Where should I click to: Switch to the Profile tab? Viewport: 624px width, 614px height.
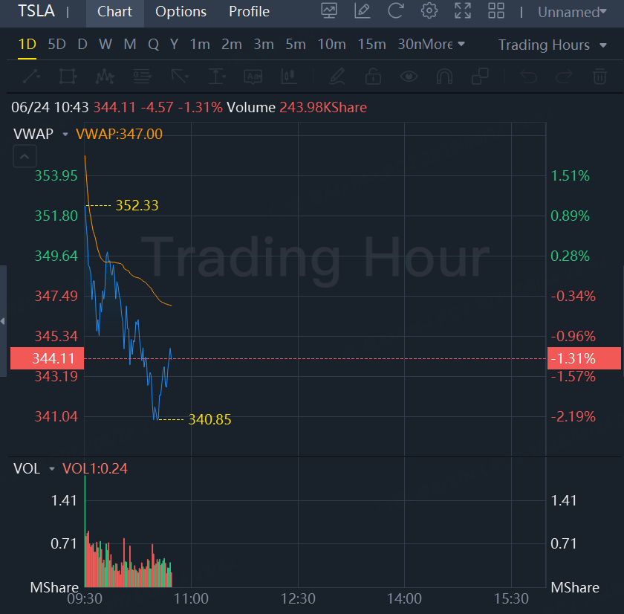click(249, 12)
